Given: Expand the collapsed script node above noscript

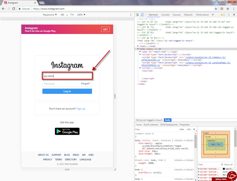Looking at the screenshot, I should point(140,68).
